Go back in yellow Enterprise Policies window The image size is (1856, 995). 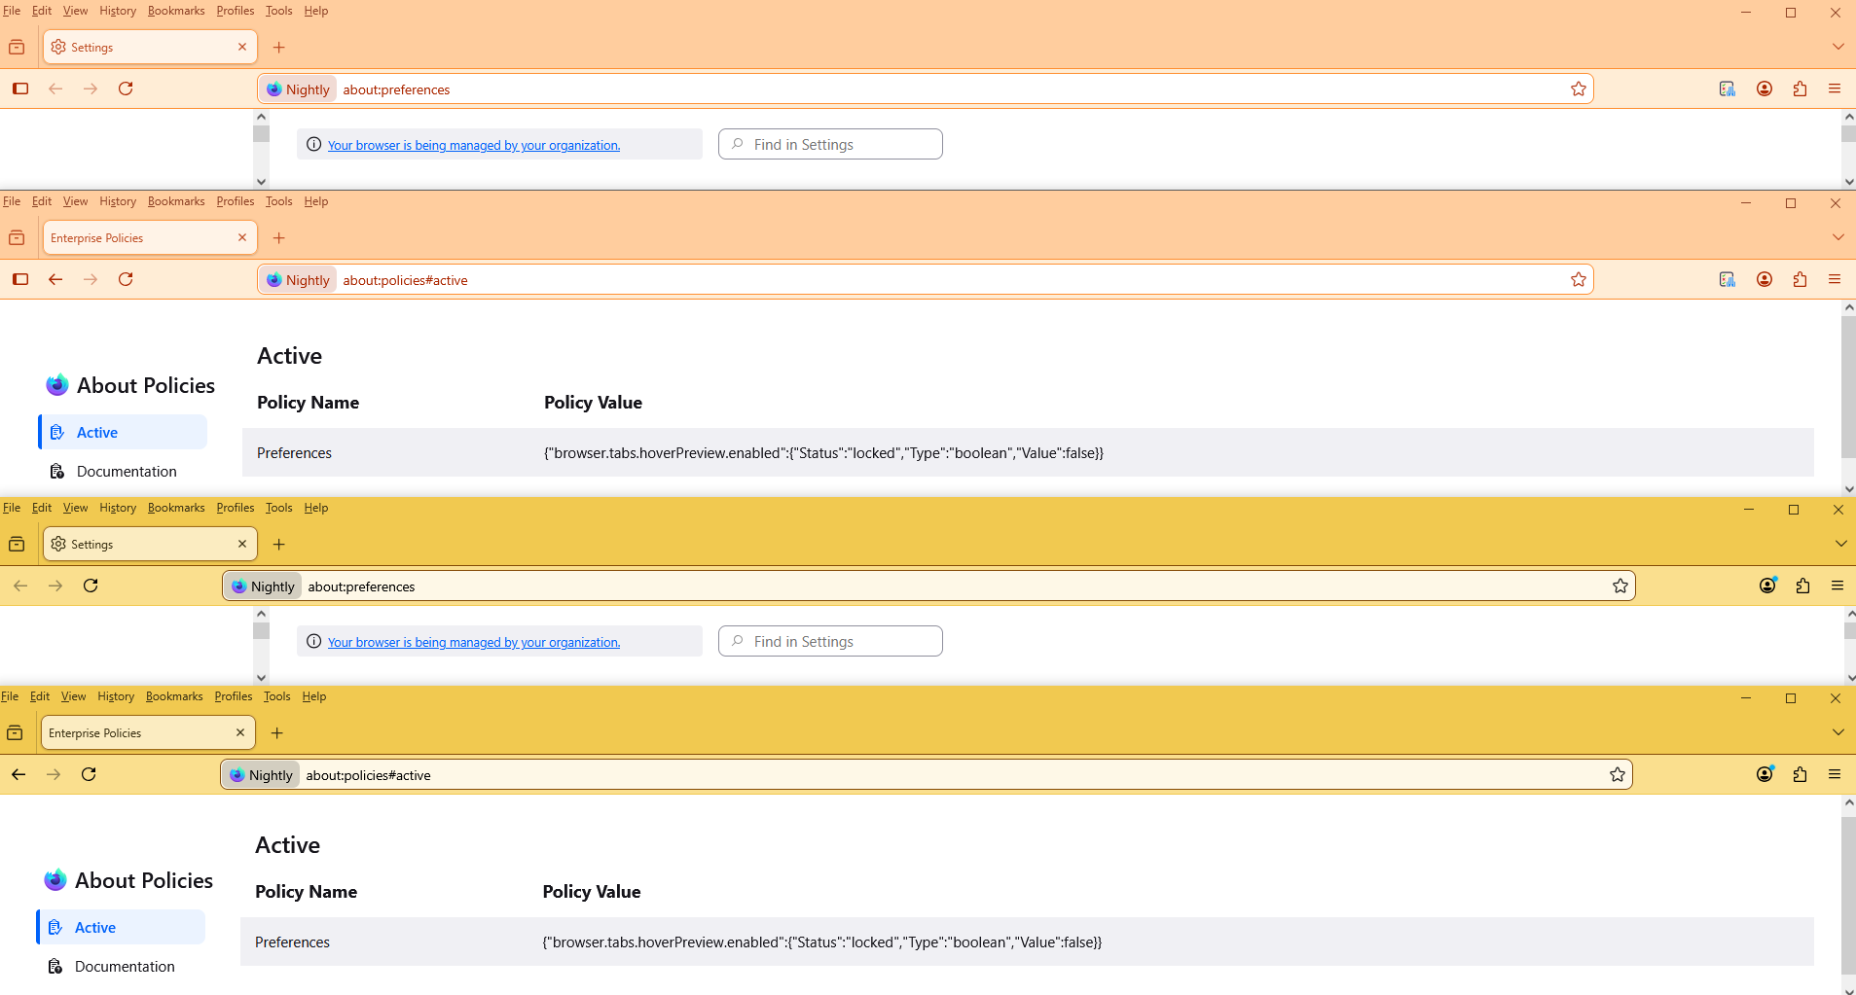tap(18, 774)
